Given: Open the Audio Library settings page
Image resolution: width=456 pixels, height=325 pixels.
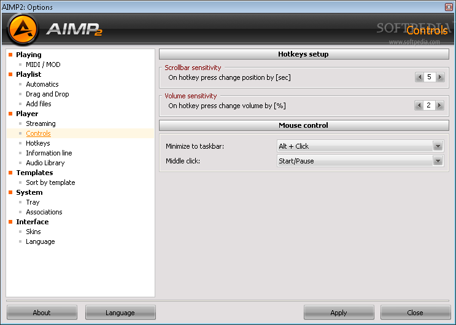Looking at the screenshot, I should coord(45,163).
